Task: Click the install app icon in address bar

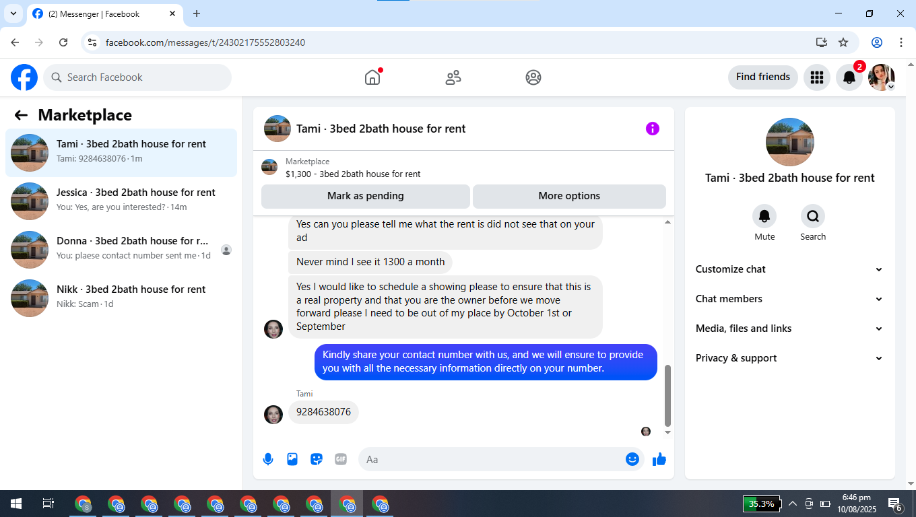Action: pyautogui.click(x=822, y=42)
